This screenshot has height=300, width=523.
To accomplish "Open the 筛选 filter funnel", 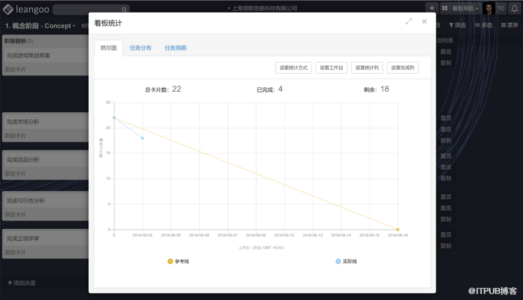I will pos(457,25).
